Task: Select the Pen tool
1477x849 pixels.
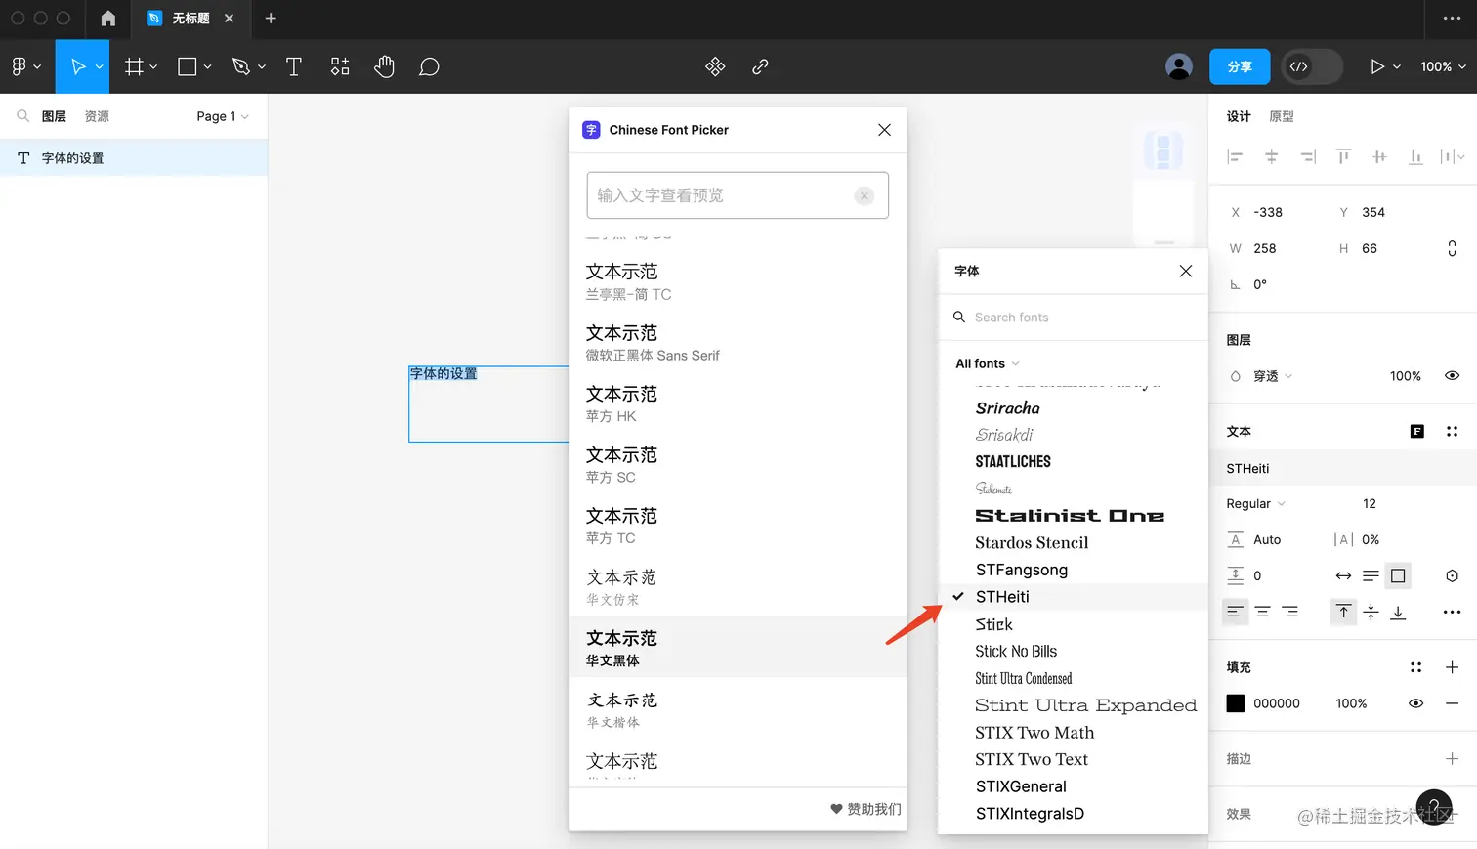Action: coord(240,66)
